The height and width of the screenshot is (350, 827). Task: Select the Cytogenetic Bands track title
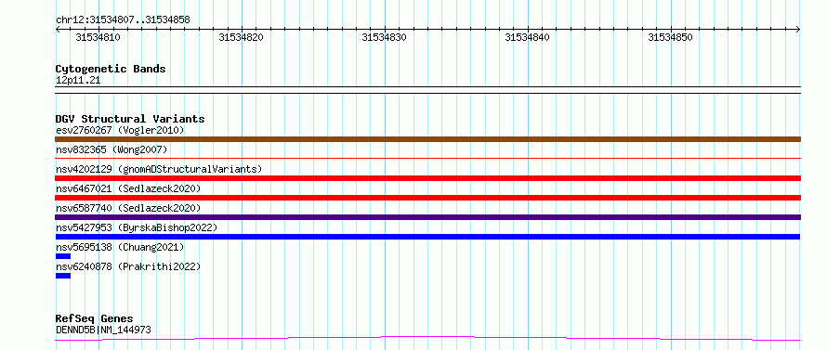click(x=111, y=69)
